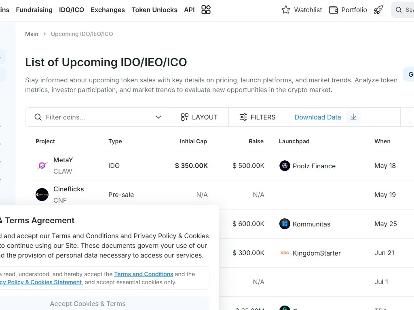
Task: Click the Poolz Finance launchpad logo
Action: click(x=285, y=166)
